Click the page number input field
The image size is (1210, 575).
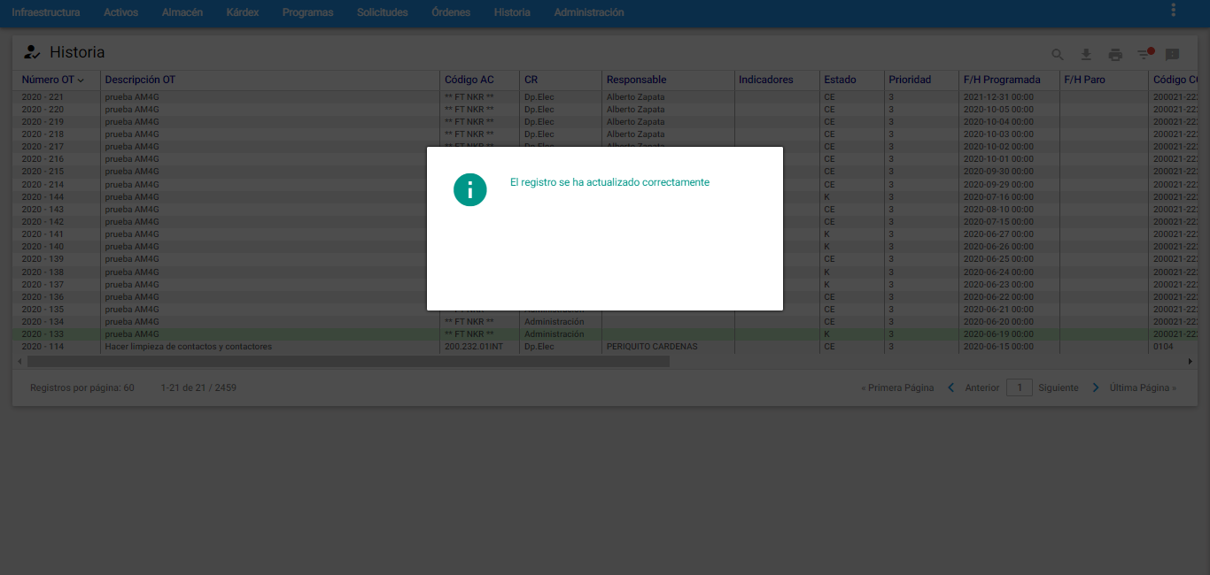(1020, 387)
